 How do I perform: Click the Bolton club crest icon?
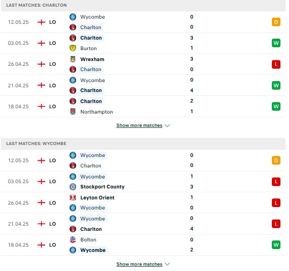point(73,240)
